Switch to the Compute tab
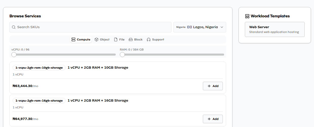 point(81,39)
